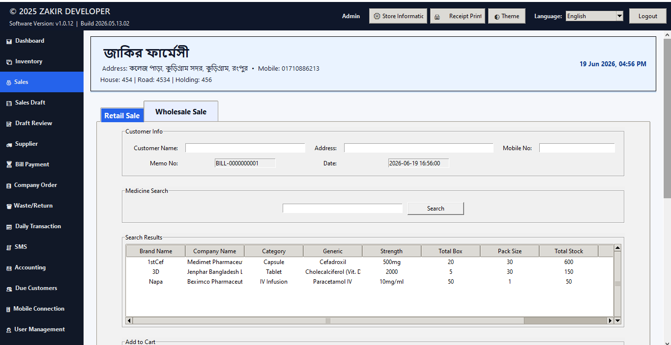
Task: Sort by Brand Name column header
Action: [x=156, y=251]
